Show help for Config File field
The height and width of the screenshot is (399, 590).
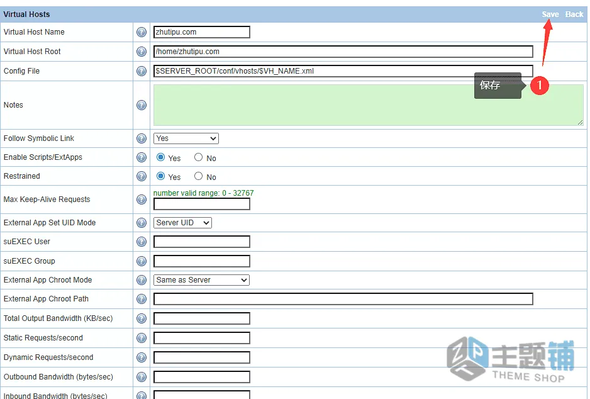coord(142,71)
